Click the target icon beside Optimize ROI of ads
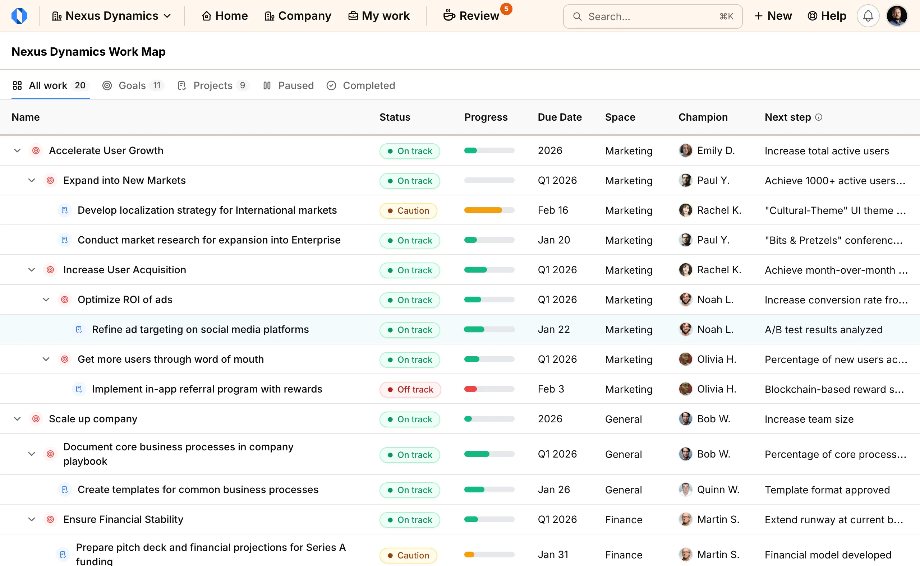This screenshot has width=920, height=566. 64,300
